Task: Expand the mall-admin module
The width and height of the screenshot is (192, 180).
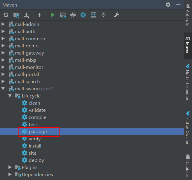Action: tap(3, 24)
